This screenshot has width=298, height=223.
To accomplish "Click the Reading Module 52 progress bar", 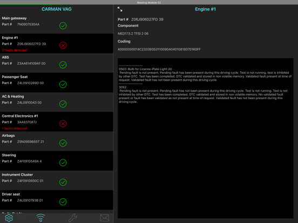I will coord(149,3).
